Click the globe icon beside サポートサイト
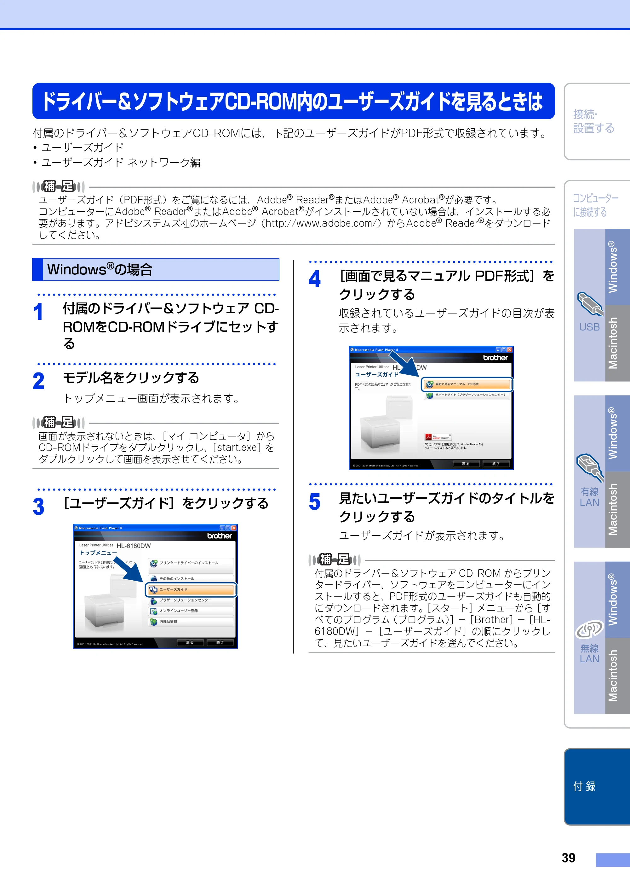The height and width of the screenshot is (890, 630). (429, 395)
